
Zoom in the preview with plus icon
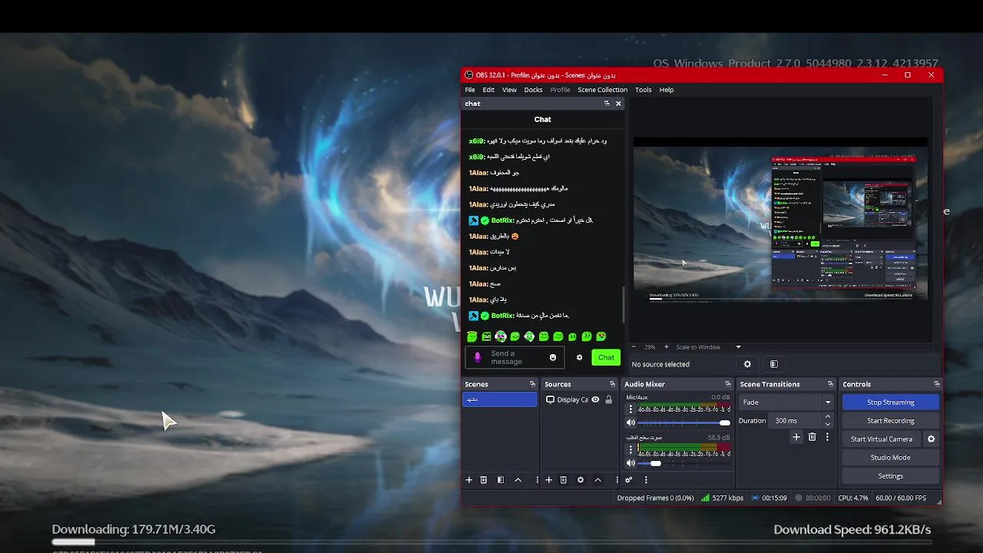(666, 347)
